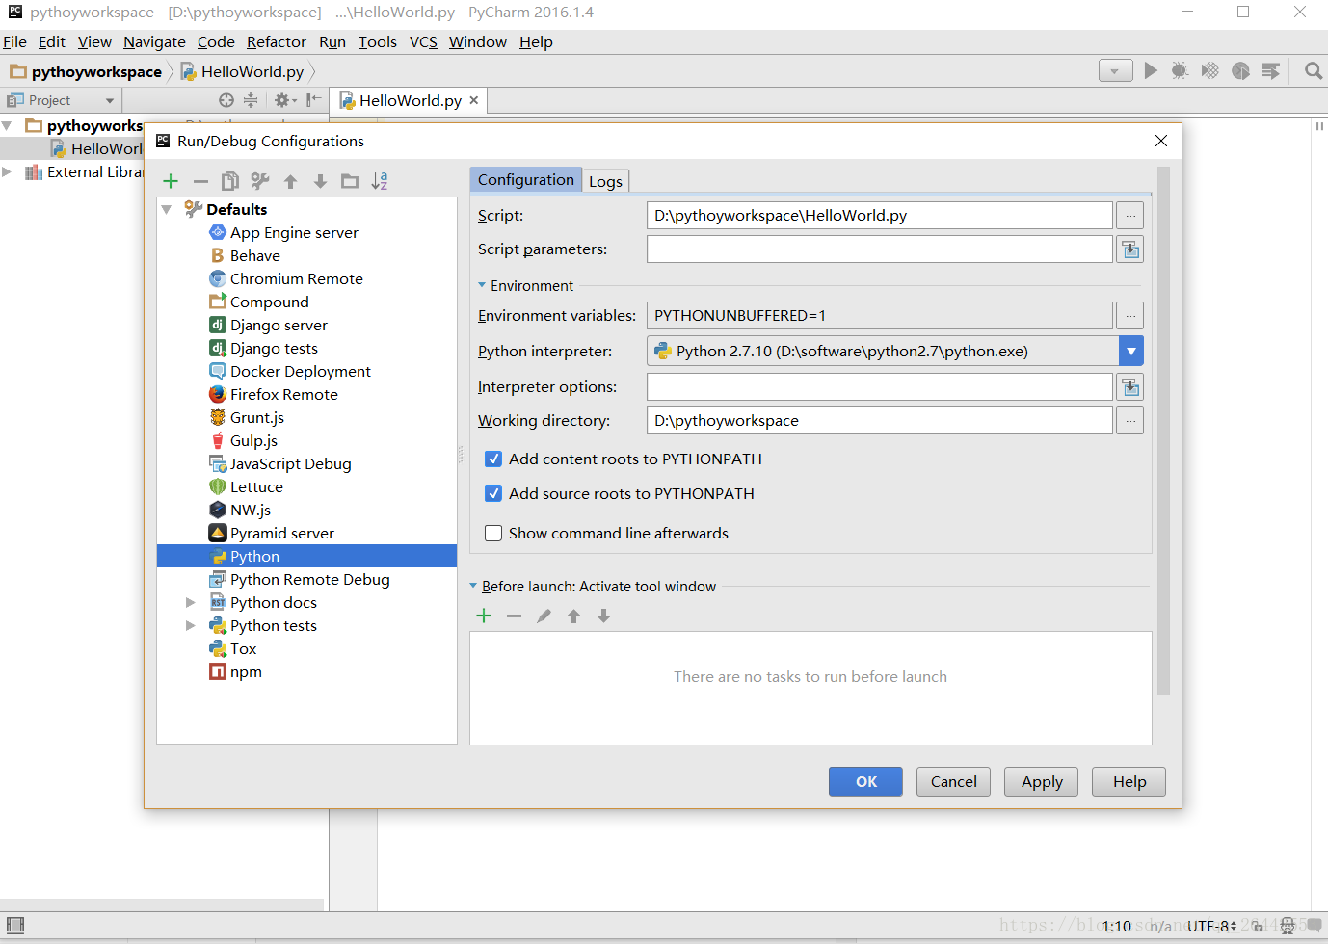Browse for script path button

(1129, 216)
